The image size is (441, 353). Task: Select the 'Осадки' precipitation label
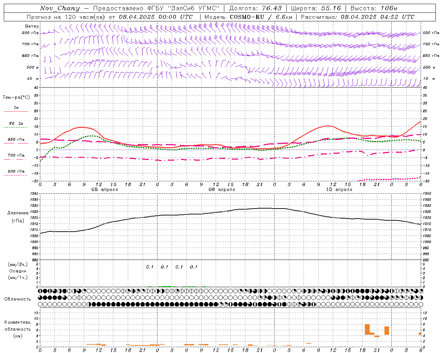18,271
